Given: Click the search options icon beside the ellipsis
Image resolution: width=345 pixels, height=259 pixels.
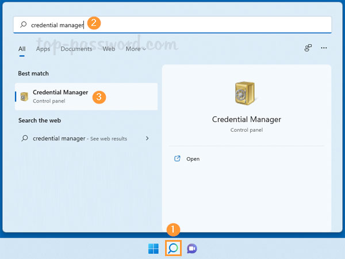Looking at the screenshot, I should coord(308,48).
